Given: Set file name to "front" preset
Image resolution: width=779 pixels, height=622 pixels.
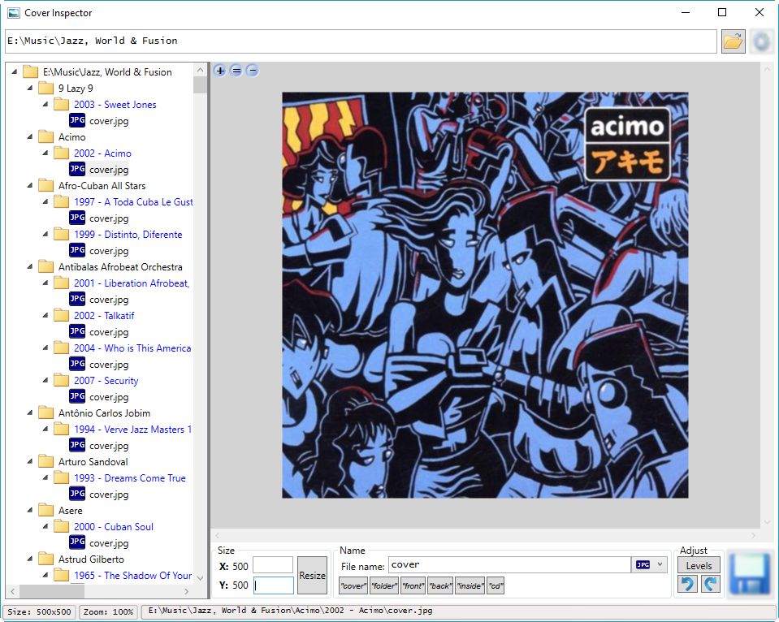Looking at the screenshot, I should pyautogui.click(x=413, y=585).
